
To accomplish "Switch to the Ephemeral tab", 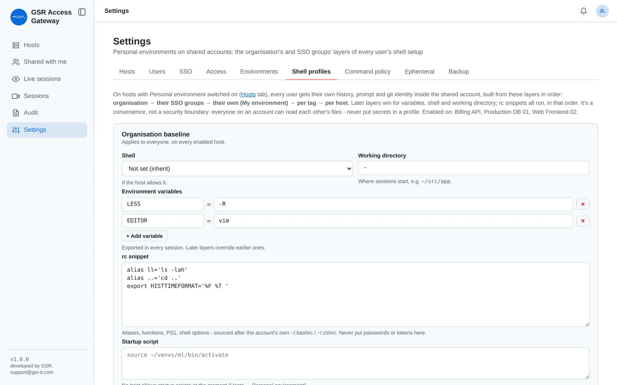I will click(x=419, y=72).
